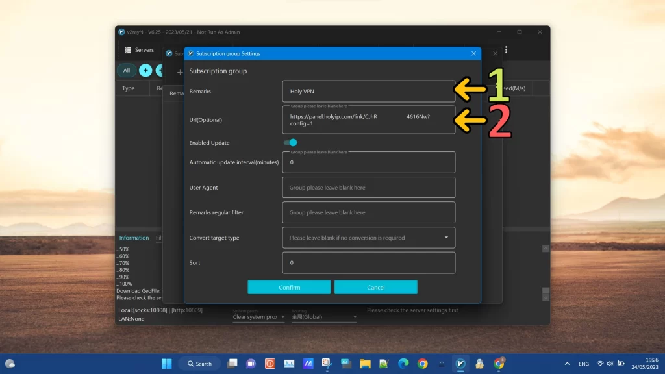Screen dimensions: 665x374
Task: Click the second plus icon in the toolbar
Action: [x=161, y=70]
